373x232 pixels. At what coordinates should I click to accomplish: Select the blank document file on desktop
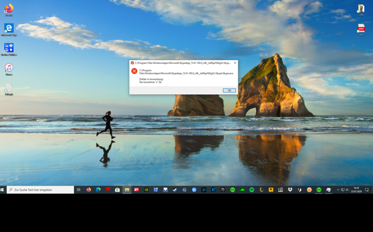point(9,89)
